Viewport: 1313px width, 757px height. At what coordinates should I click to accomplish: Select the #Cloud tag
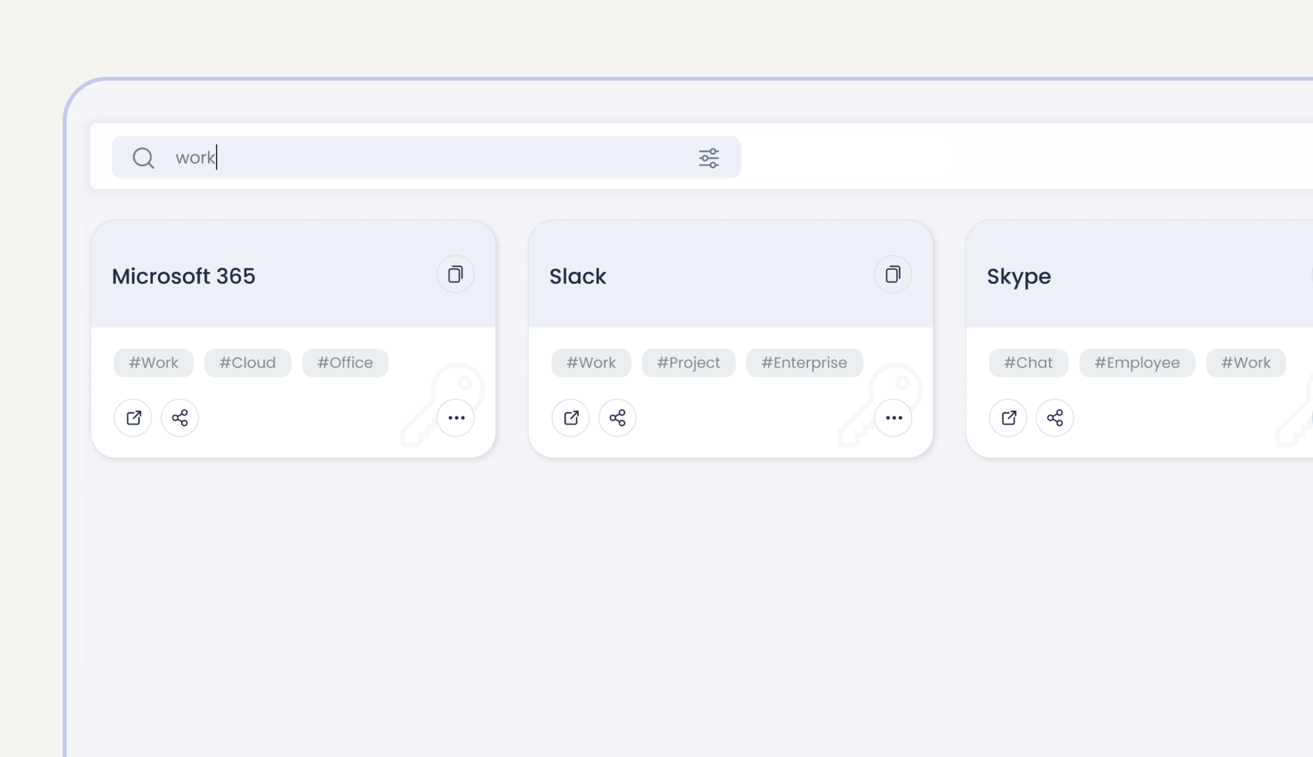pyautogui.click(x=248, y=363)
